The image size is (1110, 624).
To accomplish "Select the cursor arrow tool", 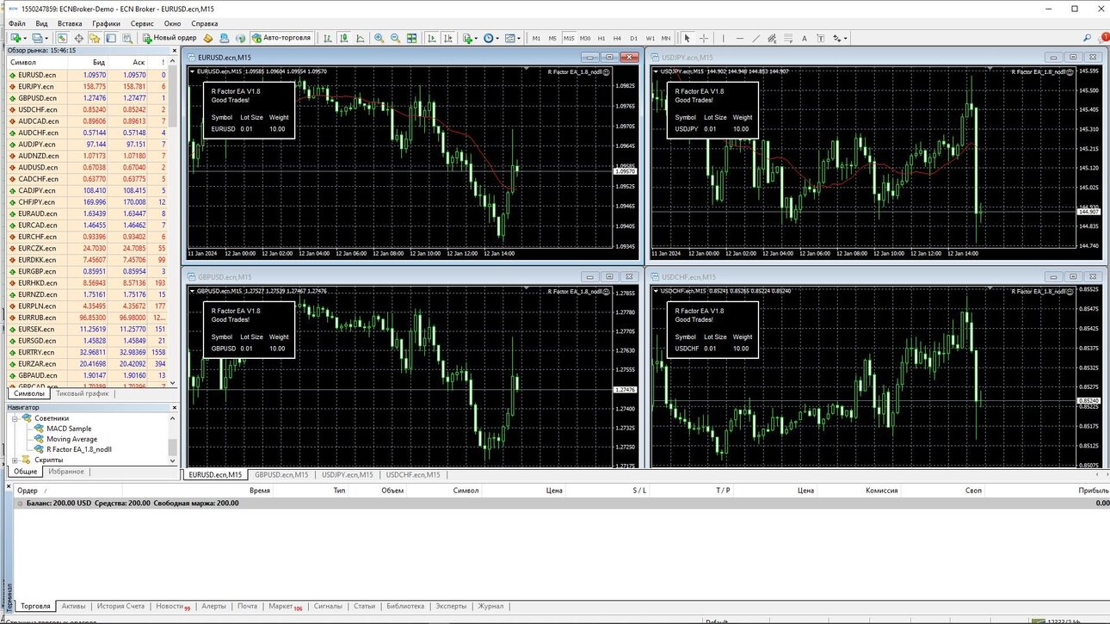I will (x=687, y=38).
